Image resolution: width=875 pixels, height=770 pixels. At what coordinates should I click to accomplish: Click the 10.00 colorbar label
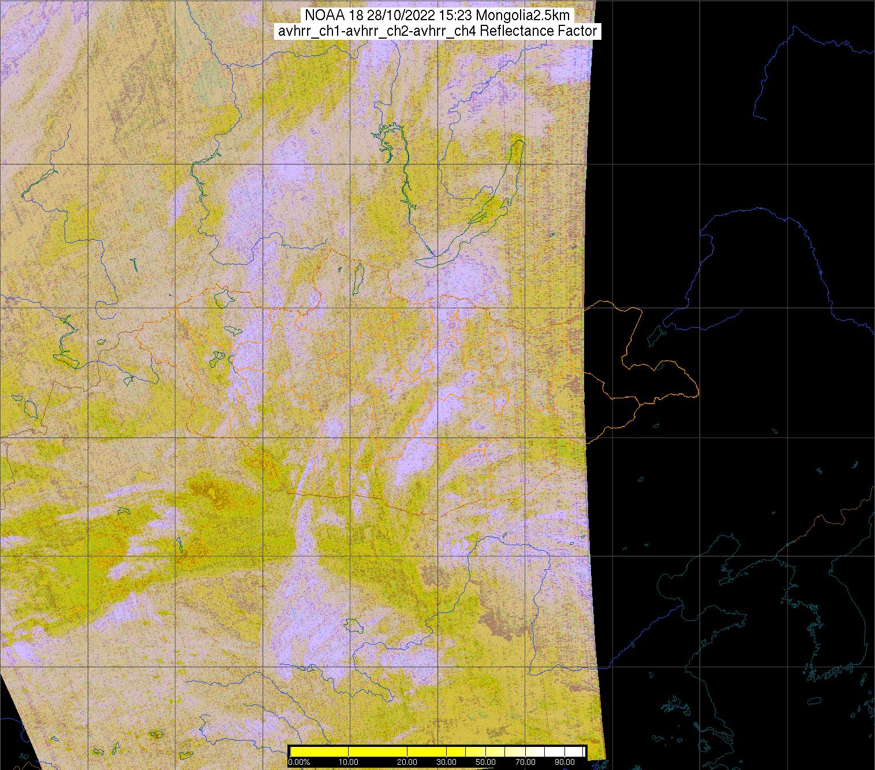[348, 762]
